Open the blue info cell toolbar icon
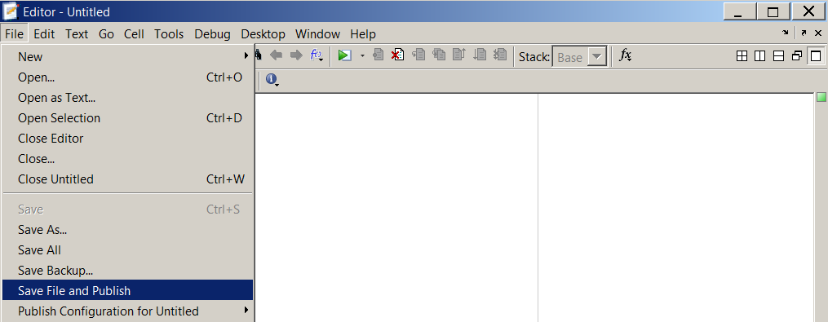This screenshot has width=828, height=322. [x=272, y=80]
